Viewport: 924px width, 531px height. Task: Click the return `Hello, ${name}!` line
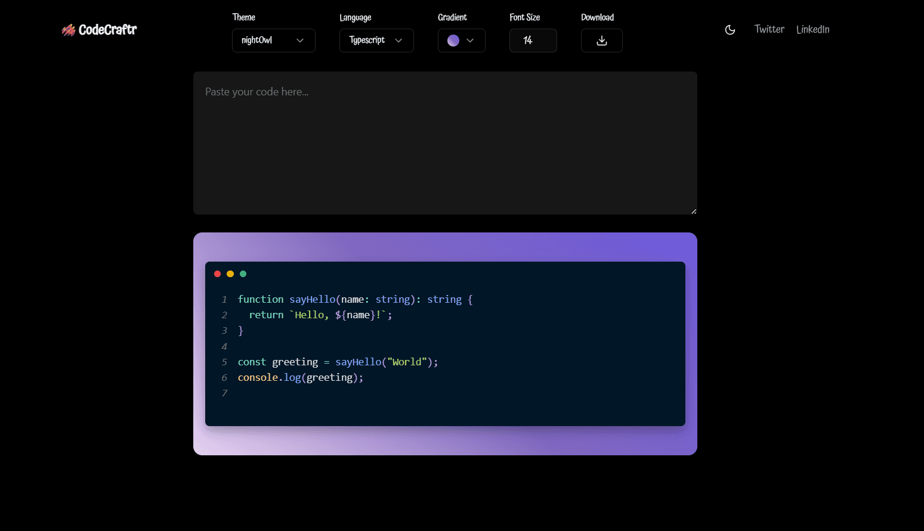coord(320,315)
